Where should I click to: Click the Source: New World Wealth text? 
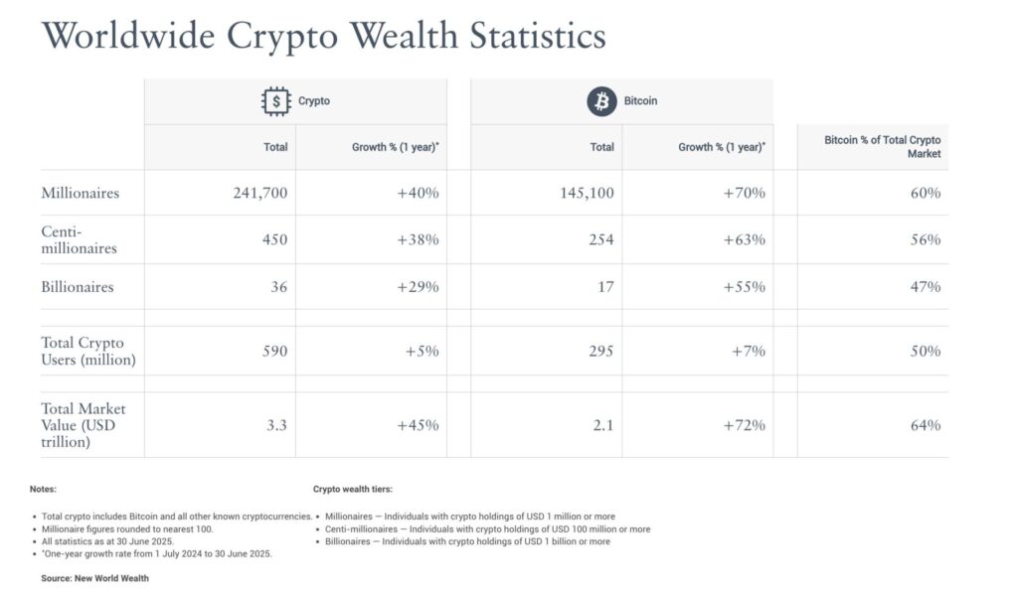tap(95, 578)
